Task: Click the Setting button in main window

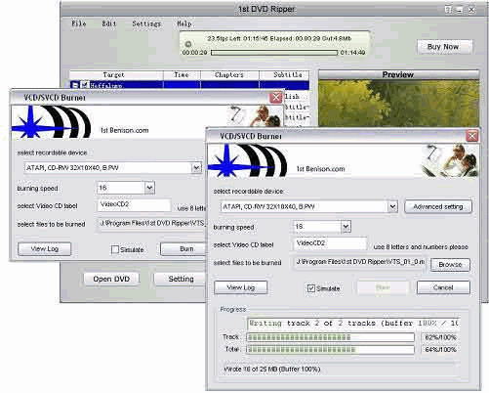Action: (x=181, y=279)
